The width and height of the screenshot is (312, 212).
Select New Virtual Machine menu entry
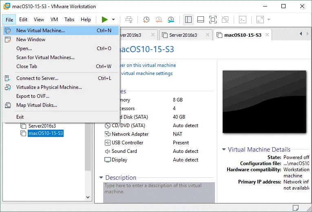40,31
